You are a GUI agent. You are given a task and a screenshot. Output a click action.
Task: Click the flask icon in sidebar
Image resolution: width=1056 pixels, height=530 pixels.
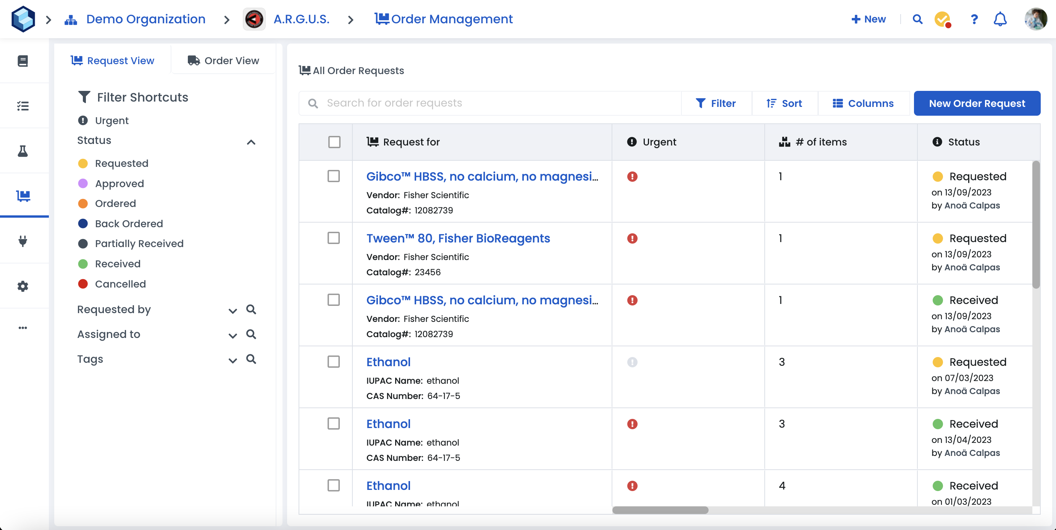[23, 151]
